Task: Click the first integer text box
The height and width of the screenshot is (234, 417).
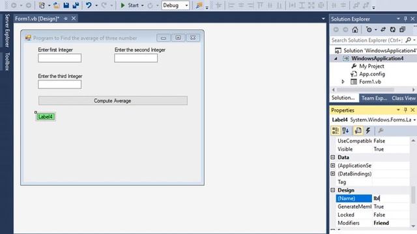Action: click(59, 58)
